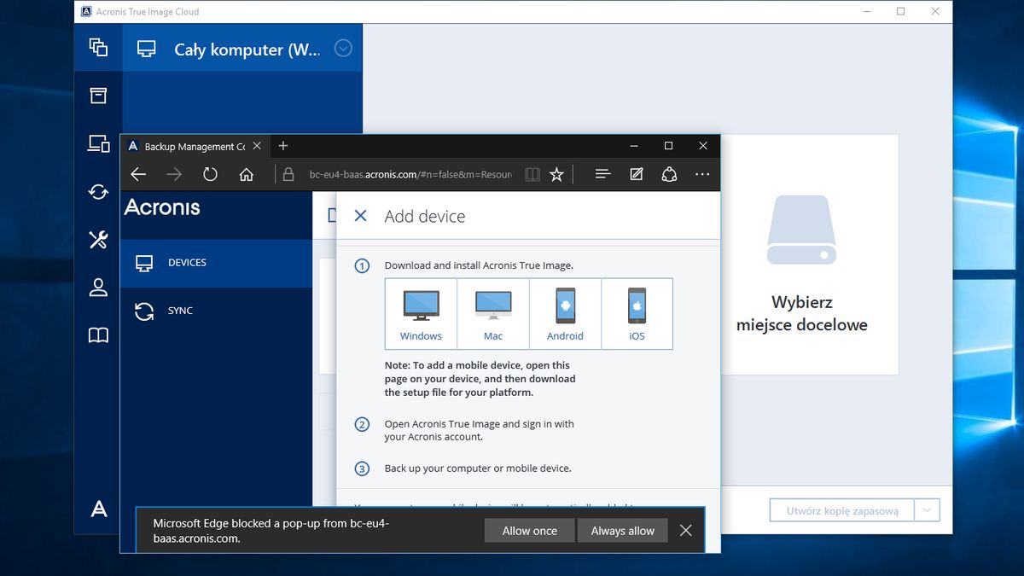The height and width of the screenshot is (576, 1024).
Task: Share page from Edge toolbar
Action: point(669,174)
